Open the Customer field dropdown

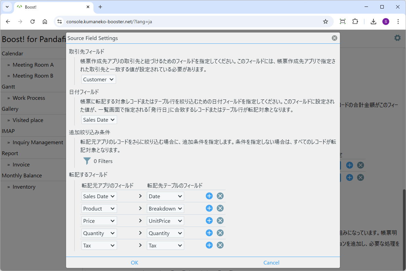tap(99, 79)
